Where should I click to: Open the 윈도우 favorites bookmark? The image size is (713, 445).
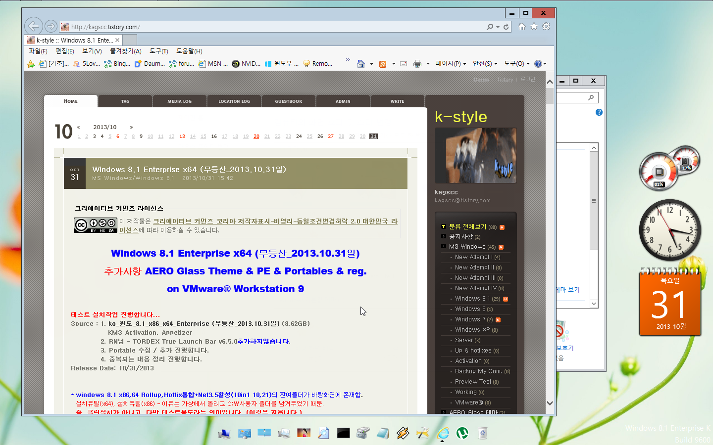(282, 64)
